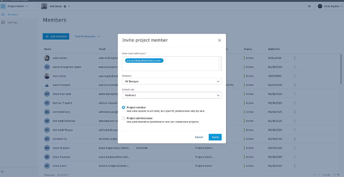Open the Company dropdown showing AV Designs
344x177 pixels.
coord(172,81)
